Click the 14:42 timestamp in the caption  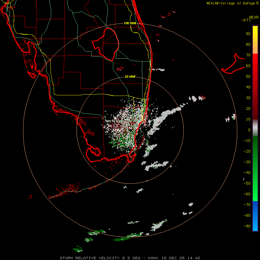[194, 258]
